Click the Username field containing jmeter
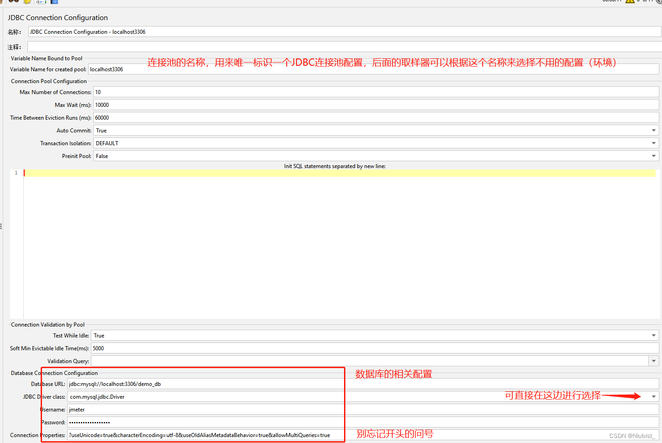This screenshot has height=443, width=662. pyautogui.click(x=363, y=409)
